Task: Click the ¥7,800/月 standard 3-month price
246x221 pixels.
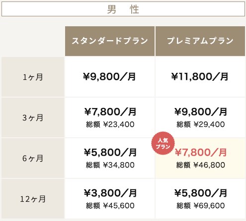Action: (x=110, y=111)
